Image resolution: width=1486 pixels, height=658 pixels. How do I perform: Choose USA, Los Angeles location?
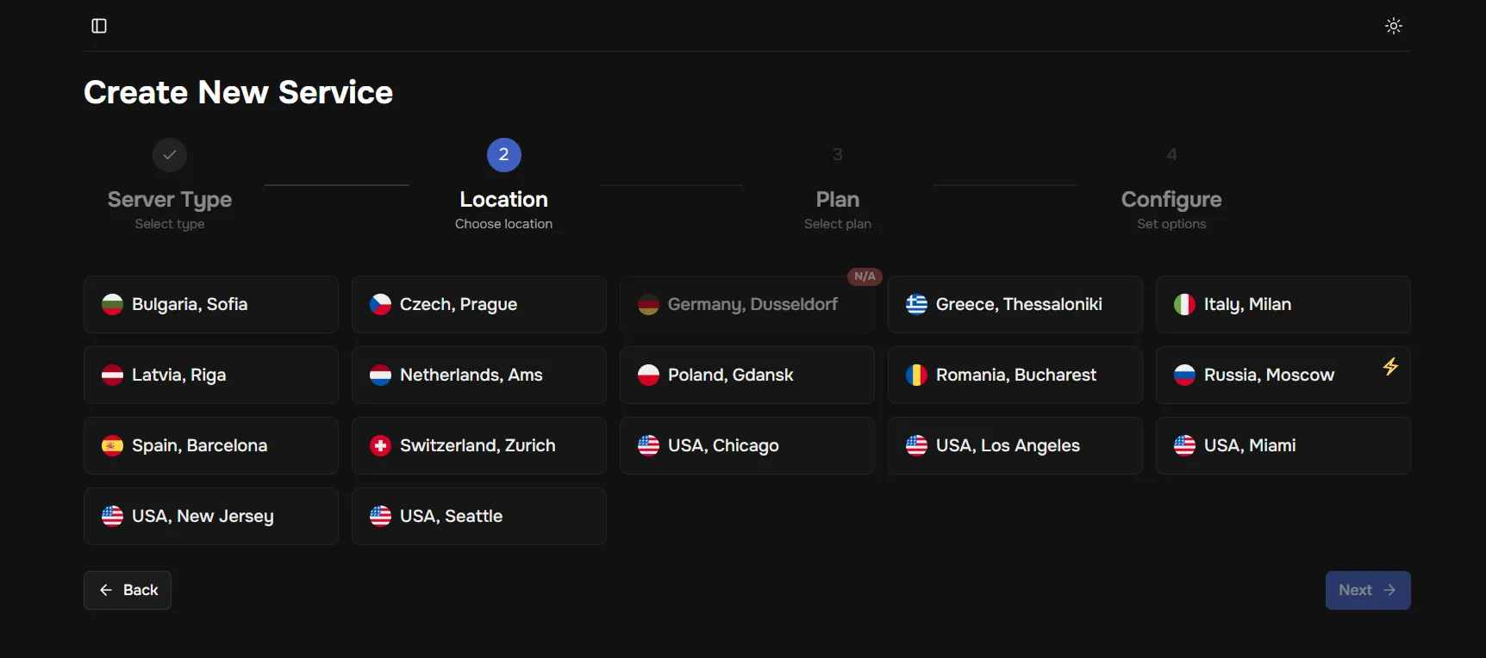(x=1015, y=445)
